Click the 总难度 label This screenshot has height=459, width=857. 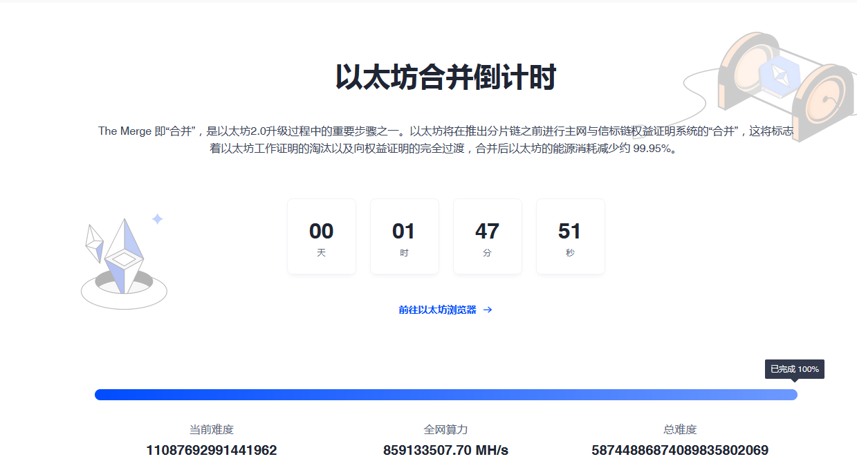[x=680, y=429]
